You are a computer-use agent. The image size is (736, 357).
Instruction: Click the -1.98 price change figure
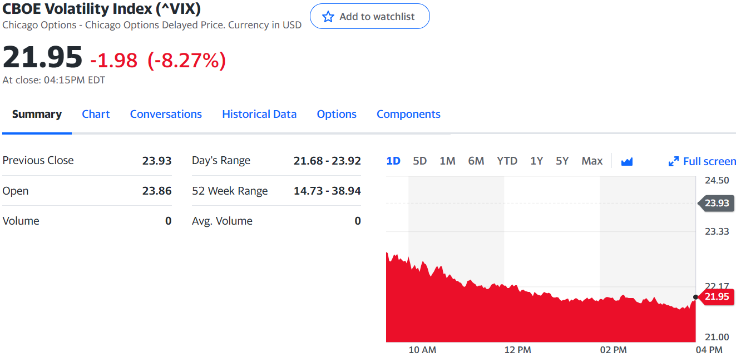click(113, 60)
